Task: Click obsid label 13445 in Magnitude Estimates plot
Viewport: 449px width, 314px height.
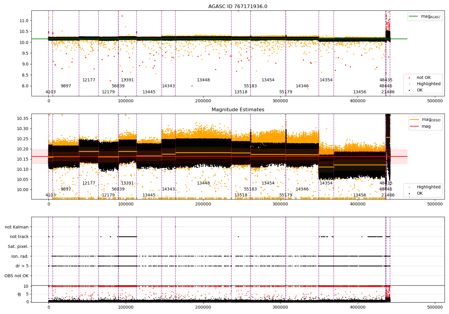Action: coord(149,195)
